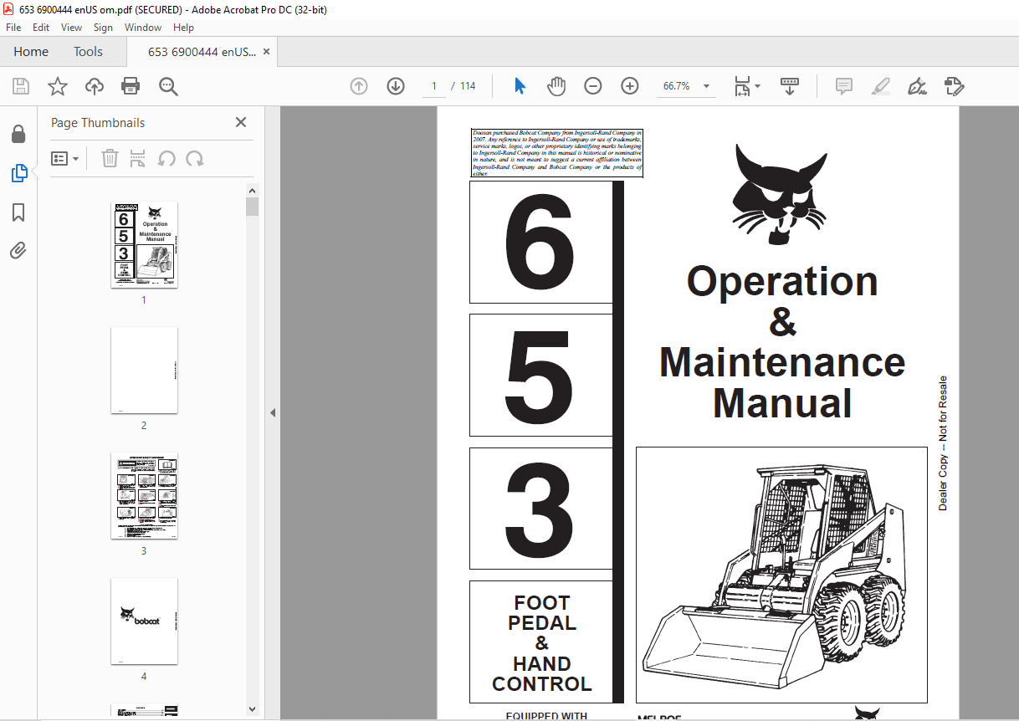Rotate pages counterclockwise icon
The width and height of the screenshot is (1019, 721).
coord(166,158)
